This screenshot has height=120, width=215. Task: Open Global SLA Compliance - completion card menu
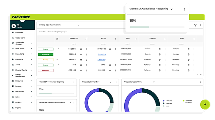point(74,103)
